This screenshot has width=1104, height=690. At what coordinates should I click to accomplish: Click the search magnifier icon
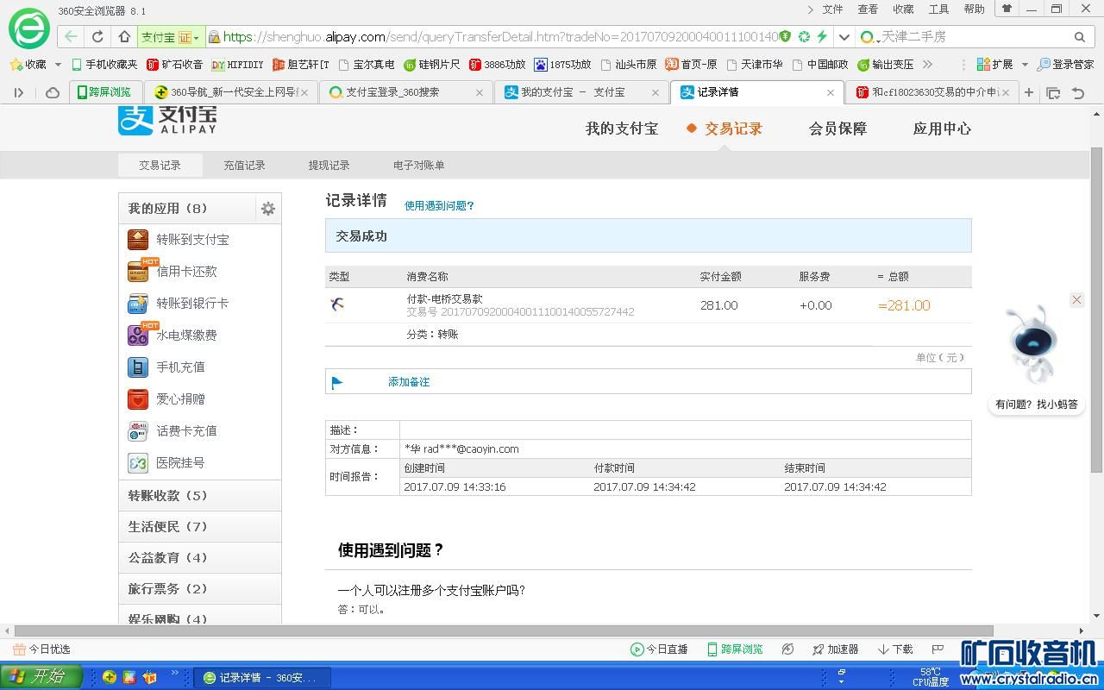1079,37
